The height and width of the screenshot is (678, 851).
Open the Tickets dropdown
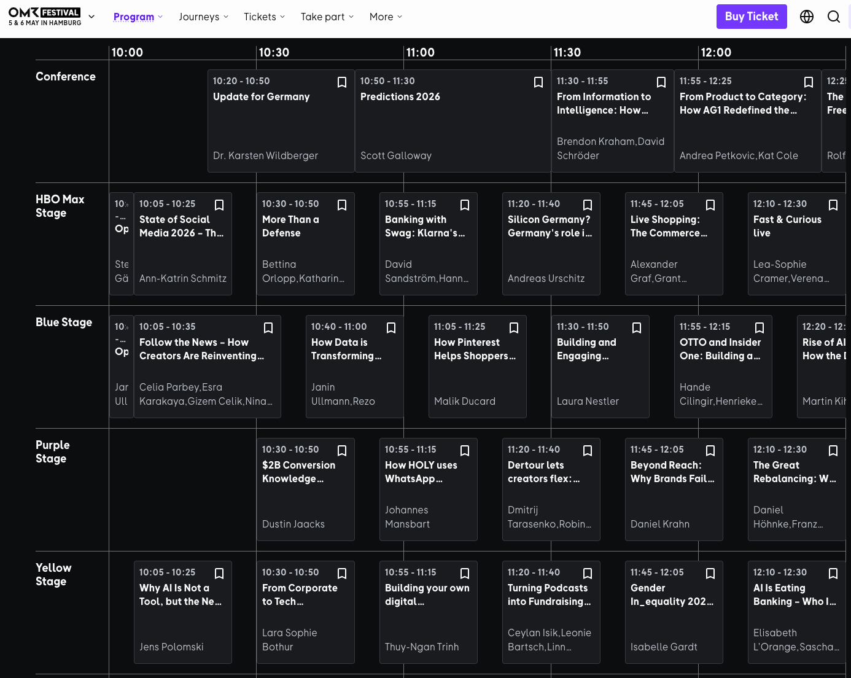pyautogui.click(x=264, y=17)
